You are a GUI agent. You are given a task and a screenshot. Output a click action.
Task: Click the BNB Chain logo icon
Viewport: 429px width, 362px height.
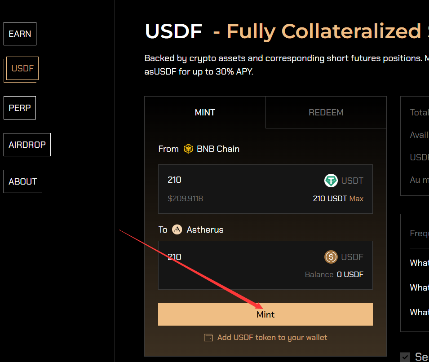[188, 149]
